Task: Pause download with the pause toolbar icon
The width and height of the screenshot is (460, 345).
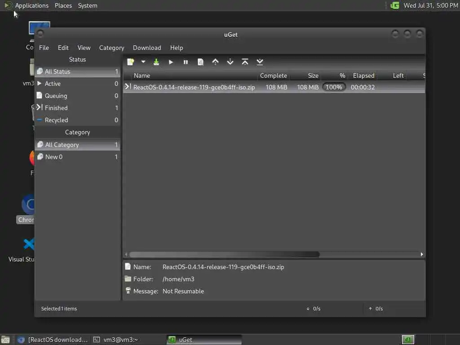Action: pyautogui.click(x=186, y=62)
